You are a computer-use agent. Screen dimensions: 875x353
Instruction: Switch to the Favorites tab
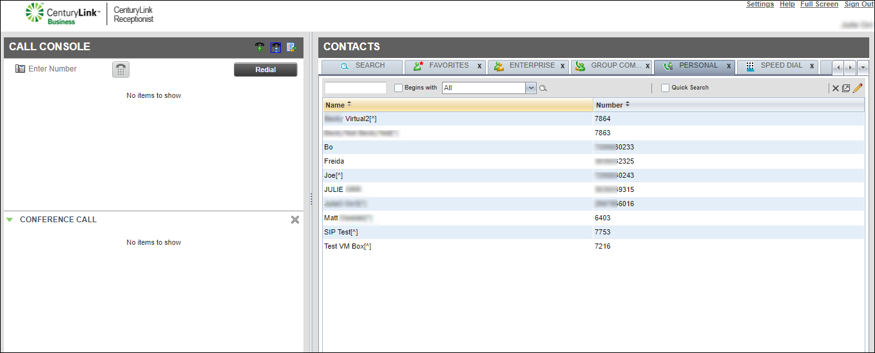445,66
